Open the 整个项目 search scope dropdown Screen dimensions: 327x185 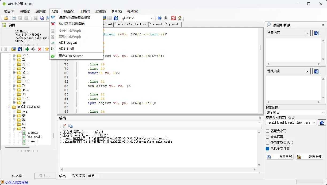point(296,112)
